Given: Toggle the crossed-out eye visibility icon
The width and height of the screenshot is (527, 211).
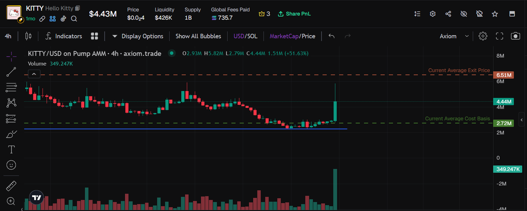Looking at the screenshot, I should pyautogui.click(x=464, y=14).
